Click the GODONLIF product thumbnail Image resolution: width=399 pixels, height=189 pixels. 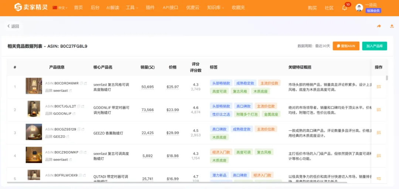tap(34, 109)
